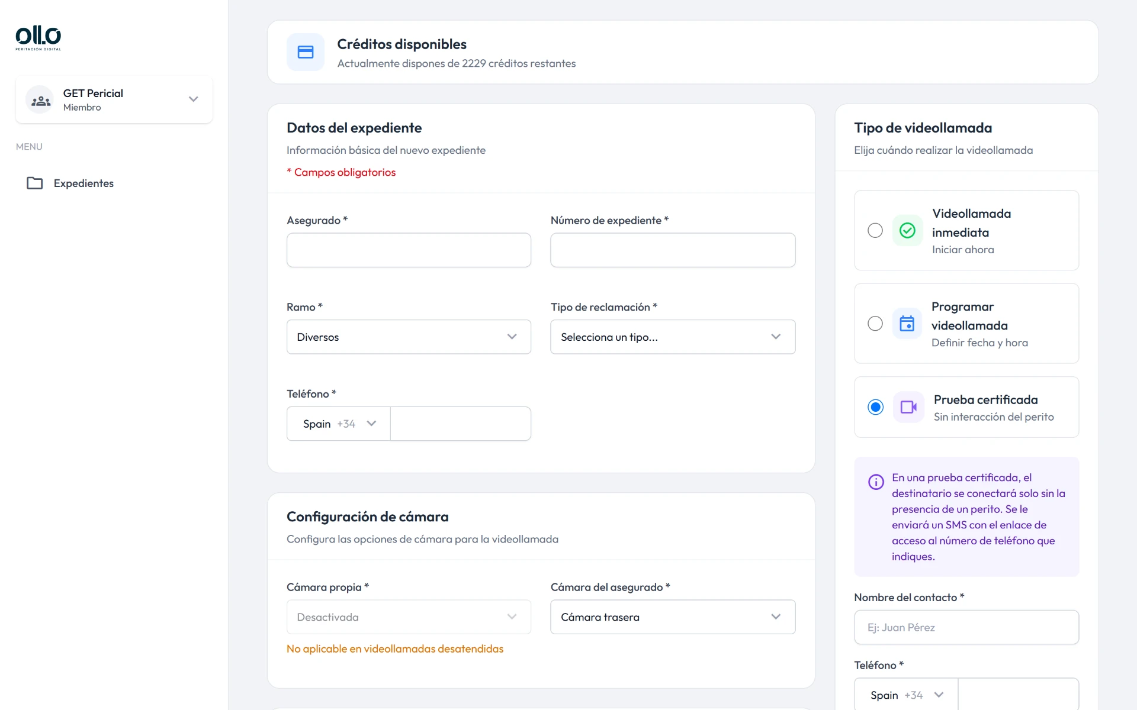Click the Sin interacción del perito subtitle

(x=994, y=417)
